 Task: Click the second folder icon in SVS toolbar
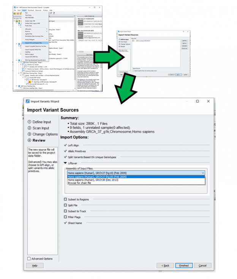pyautogui.click(x=18, y=13)
